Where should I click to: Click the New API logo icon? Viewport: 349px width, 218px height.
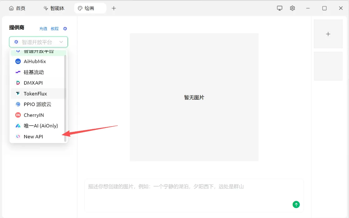18,136
